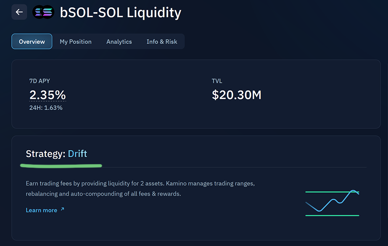
Task: Switch to the My Position tab
Action: pos(76,41)
